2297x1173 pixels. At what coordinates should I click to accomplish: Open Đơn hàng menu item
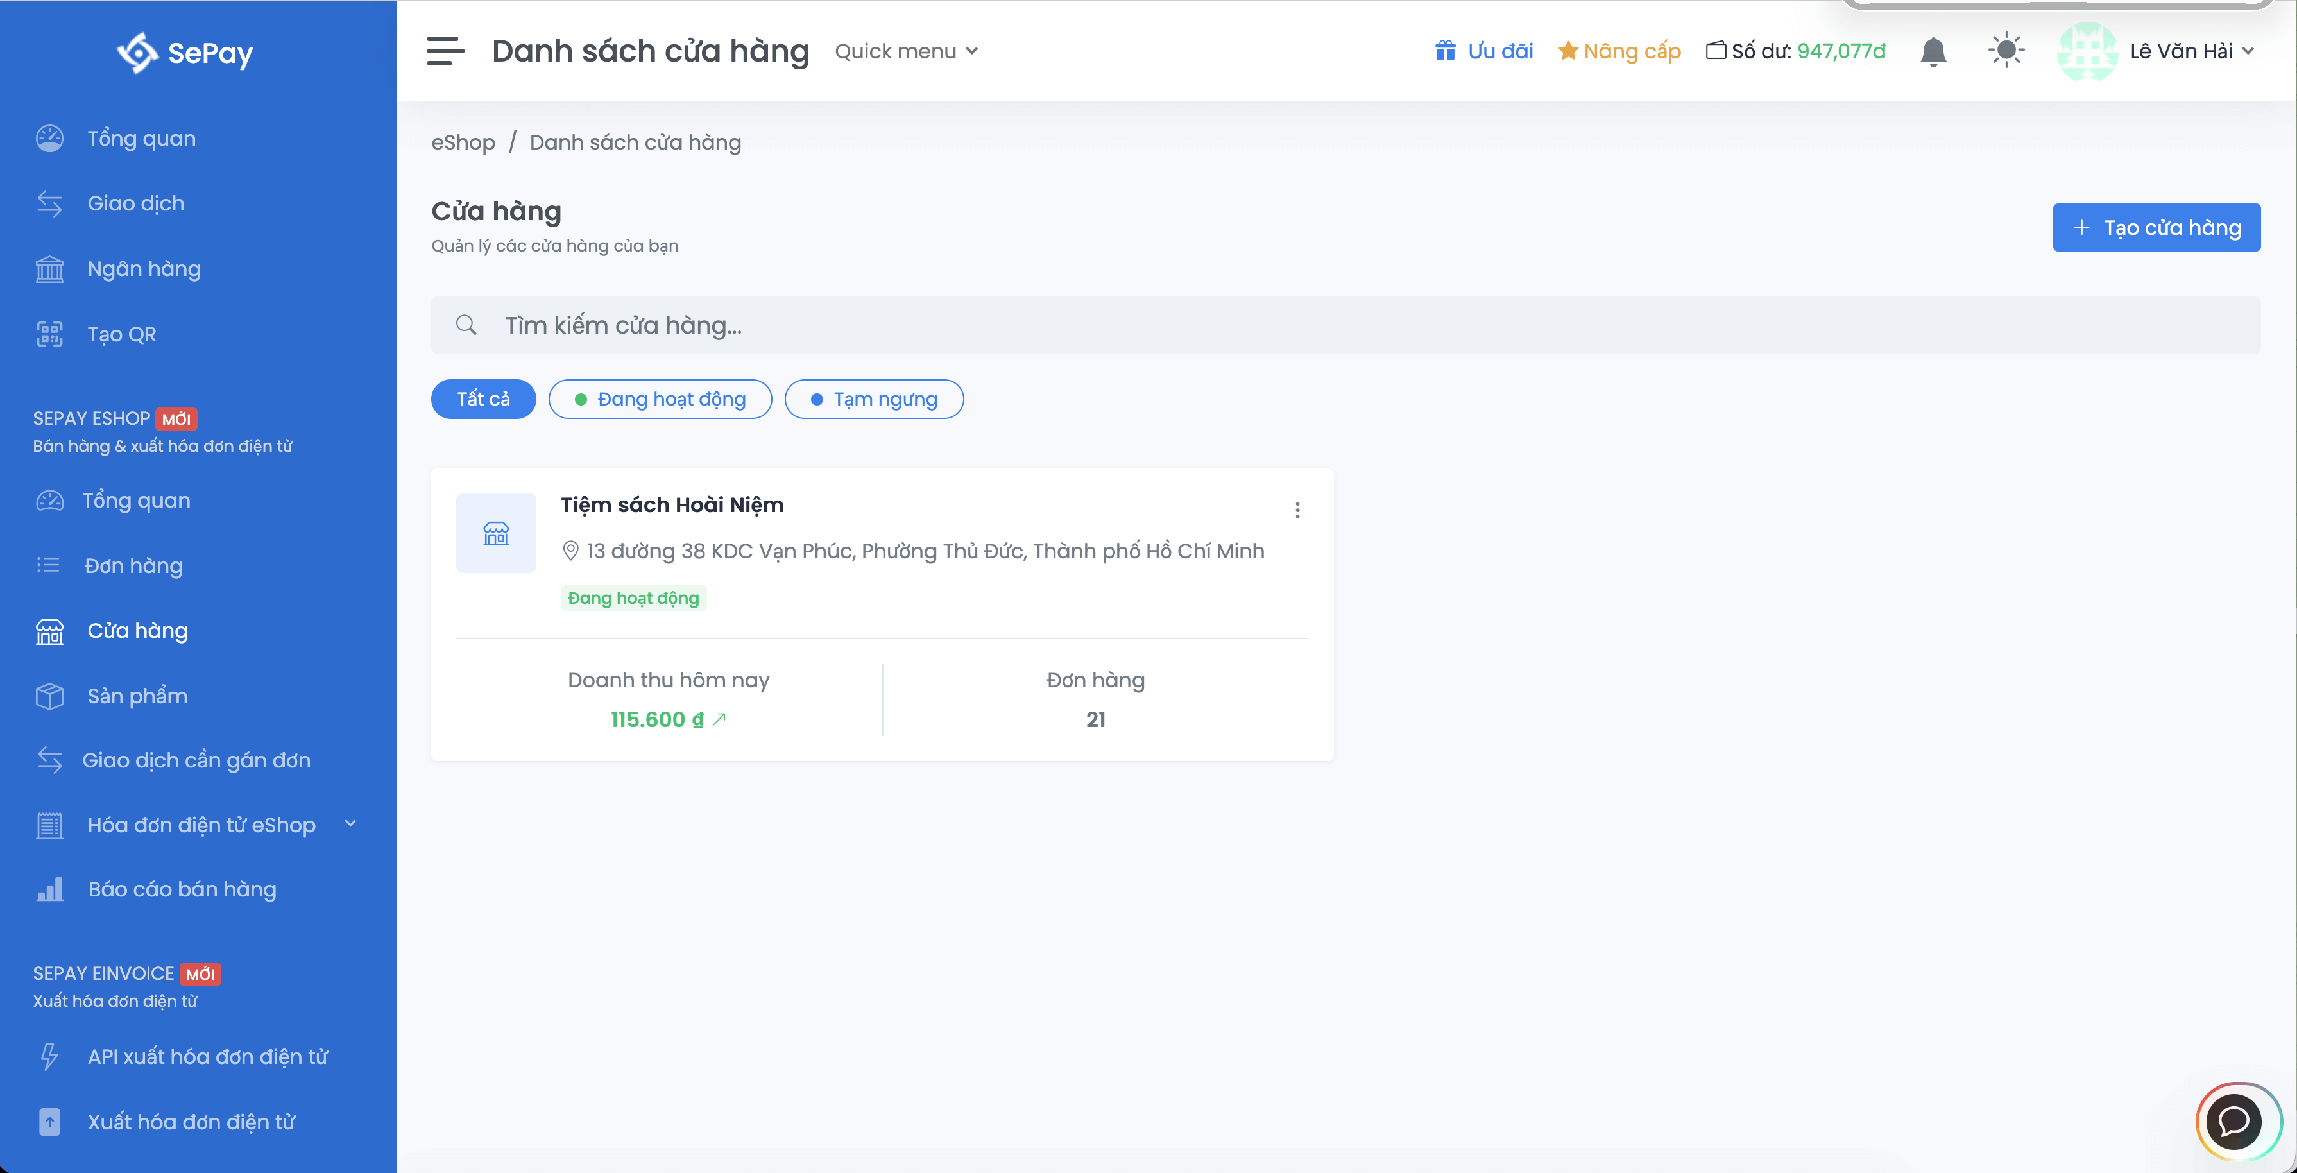[133, 565]
